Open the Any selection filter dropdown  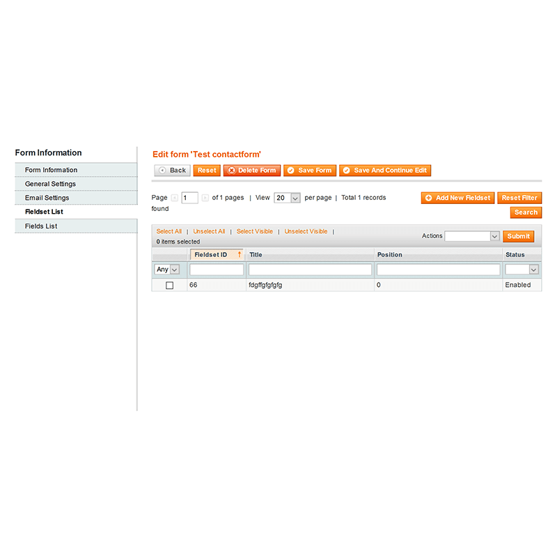tap(166, 269)
